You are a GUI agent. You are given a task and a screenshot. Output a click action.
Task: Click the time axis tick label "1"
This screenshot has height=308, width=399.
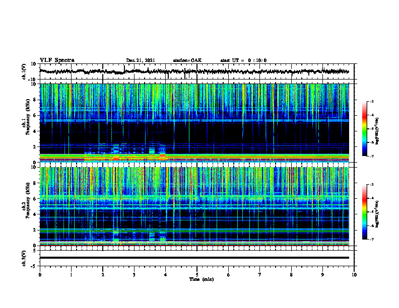point(71,275)
